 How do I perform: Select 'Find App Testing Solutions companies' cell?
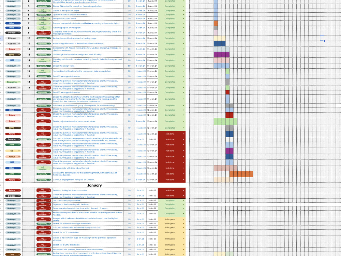[88, 190]
